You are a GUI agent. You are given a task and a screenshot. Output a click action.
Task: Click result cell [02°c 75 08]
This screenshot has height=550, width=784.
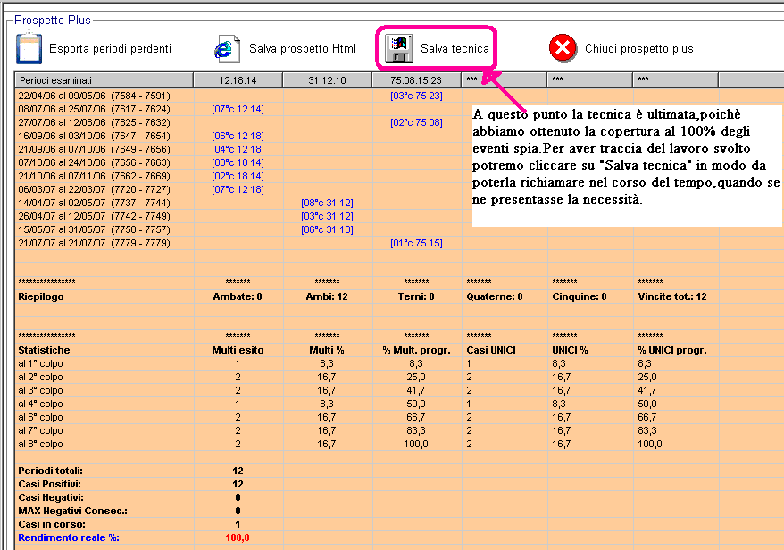(x=416, y=122)
